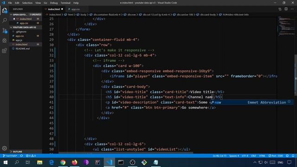The width and height of the screenshot is (297, 167).
Task: Switch to Firefox on the taskbar
Action: [x=74, y=162]
